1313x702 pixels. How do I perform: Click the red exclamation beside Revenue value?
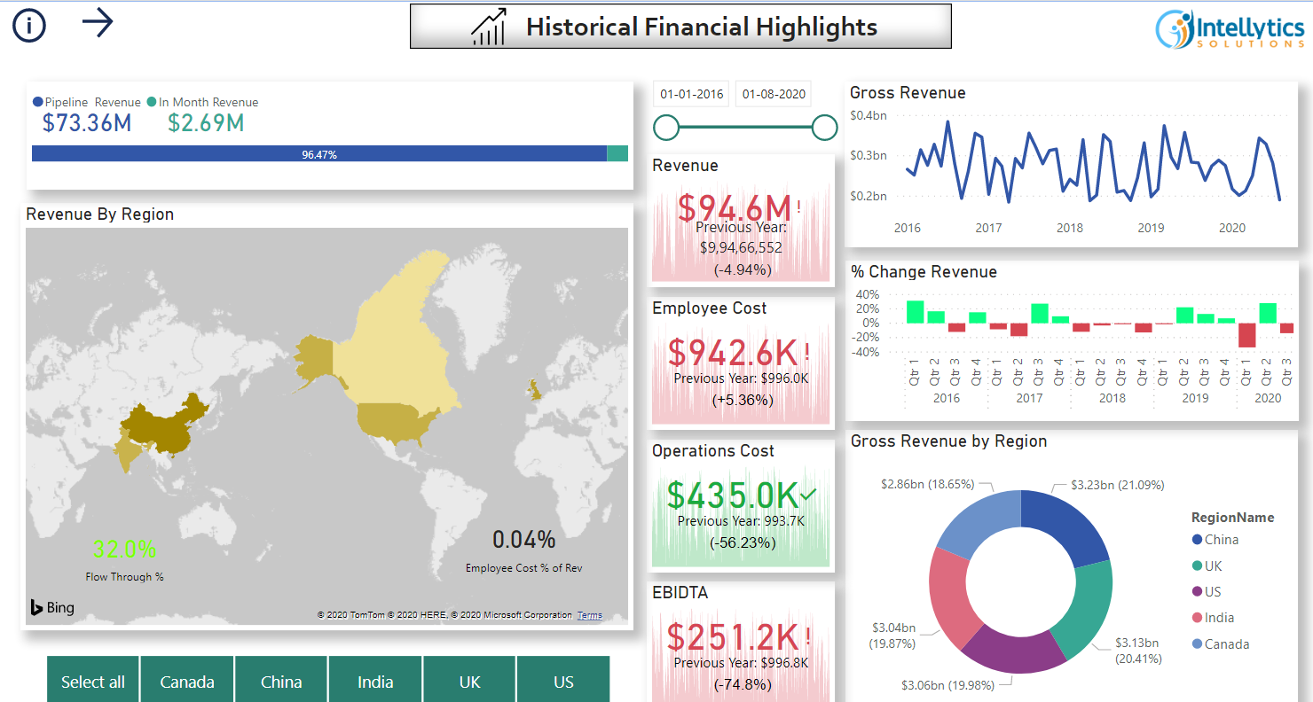pos(798,207)
